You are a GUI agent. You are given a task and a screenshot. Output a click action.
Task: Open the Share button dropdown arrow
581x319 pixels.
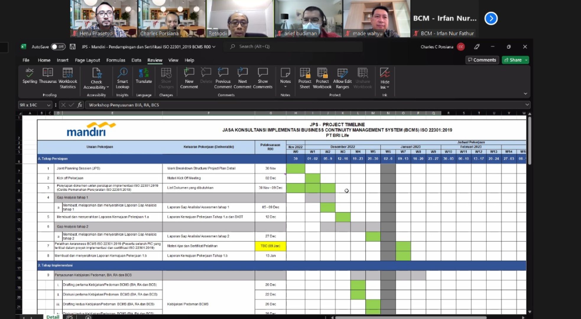pyautogui.click(x=526, y=60)
